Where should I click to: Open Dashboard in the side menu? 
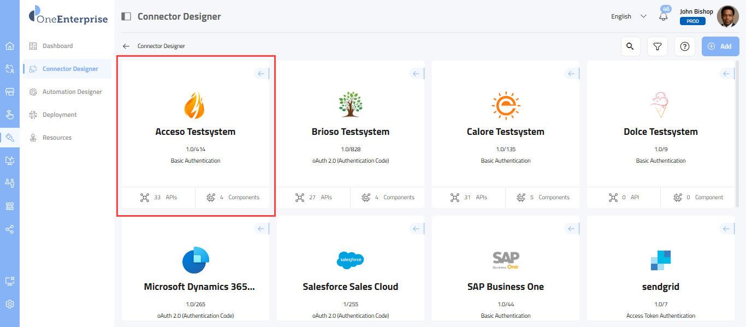coord(57,46)
